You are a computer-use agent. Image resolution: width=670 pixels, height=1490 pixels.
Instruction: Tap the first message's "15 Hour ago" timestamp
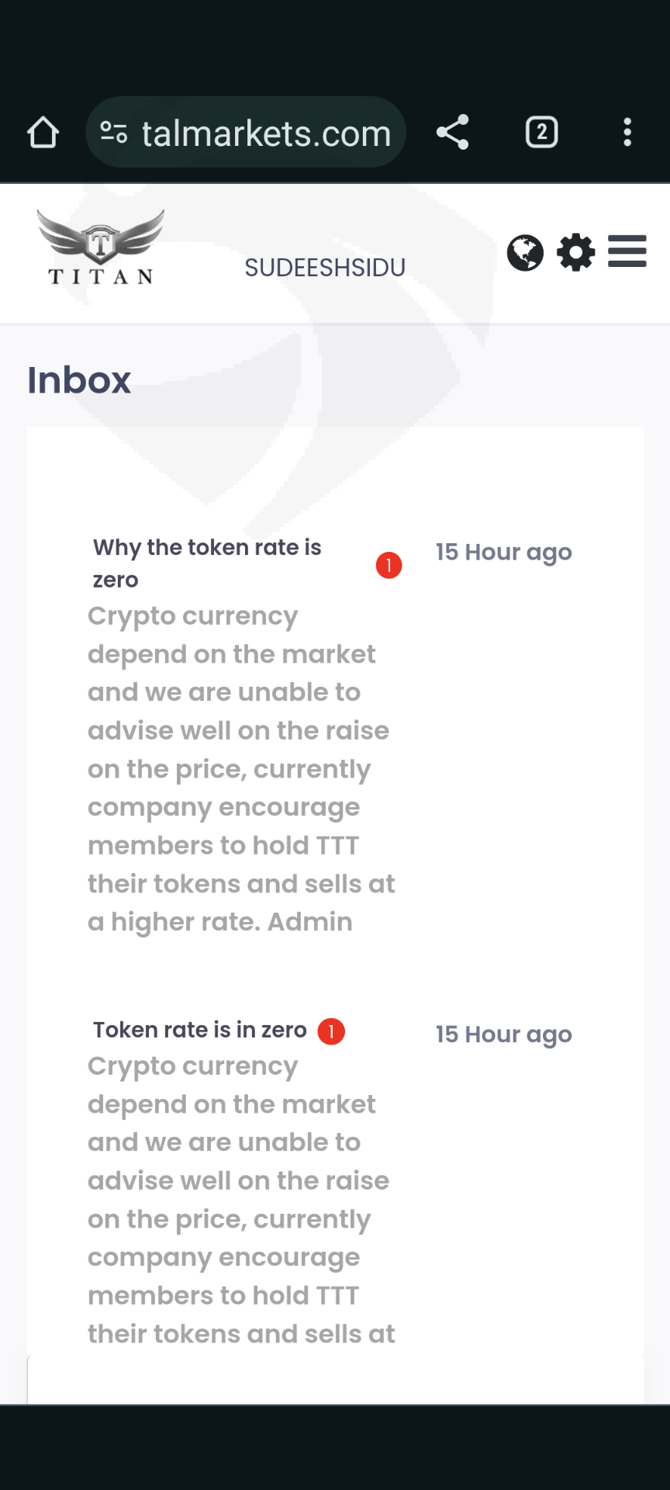coord(503,553)
